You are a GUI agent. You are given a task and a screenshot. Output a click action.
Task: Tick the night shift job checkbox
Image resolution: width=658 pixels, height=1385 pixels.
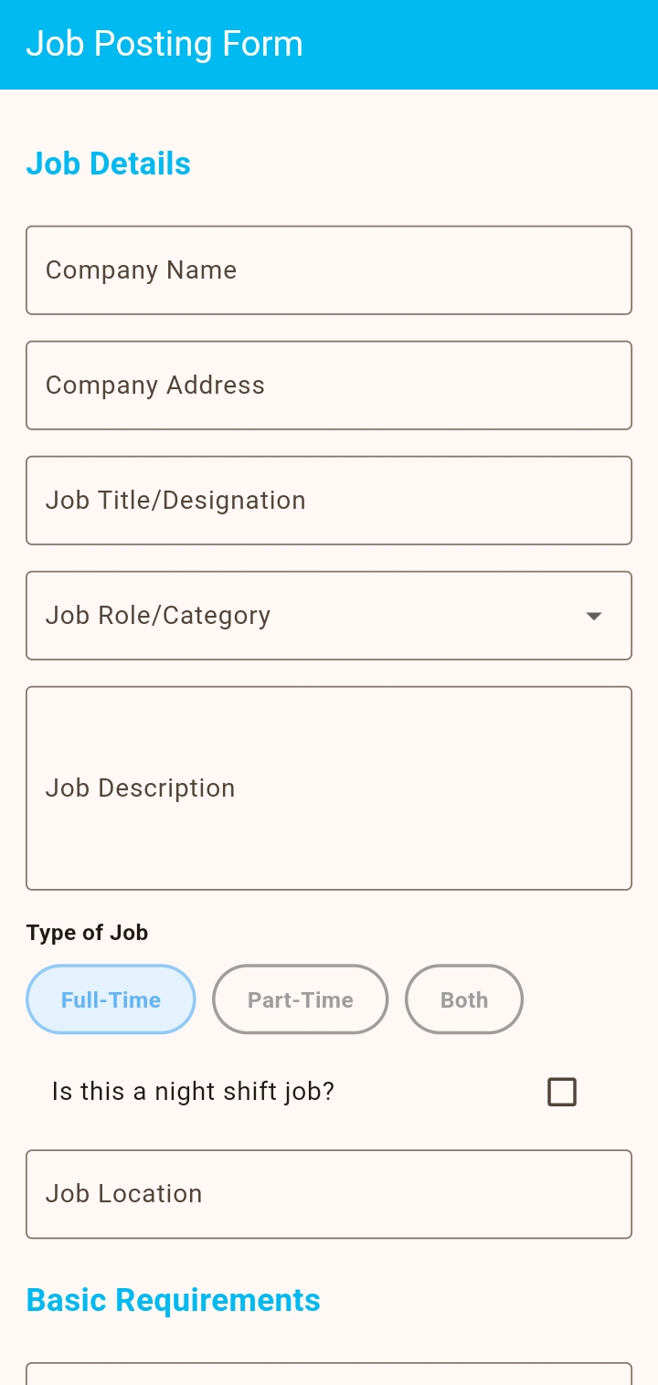(x=562, y=1092)
